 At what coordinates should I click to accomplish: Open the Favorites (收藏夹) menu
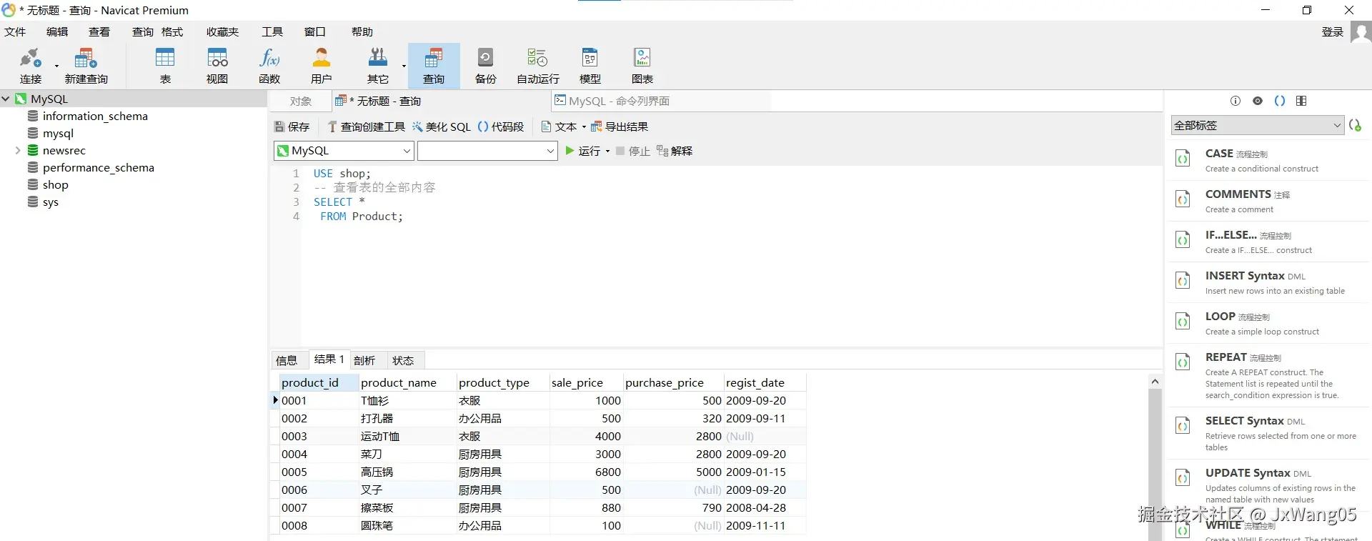223,32
